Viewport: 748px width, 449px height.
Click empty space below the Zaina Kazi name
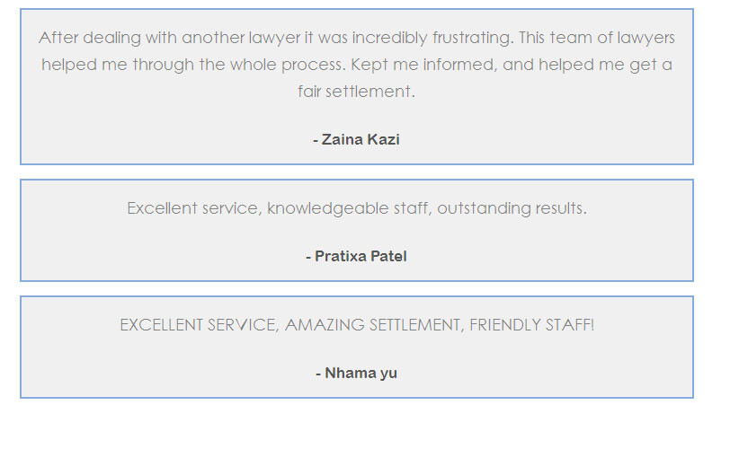pos(356,156)
